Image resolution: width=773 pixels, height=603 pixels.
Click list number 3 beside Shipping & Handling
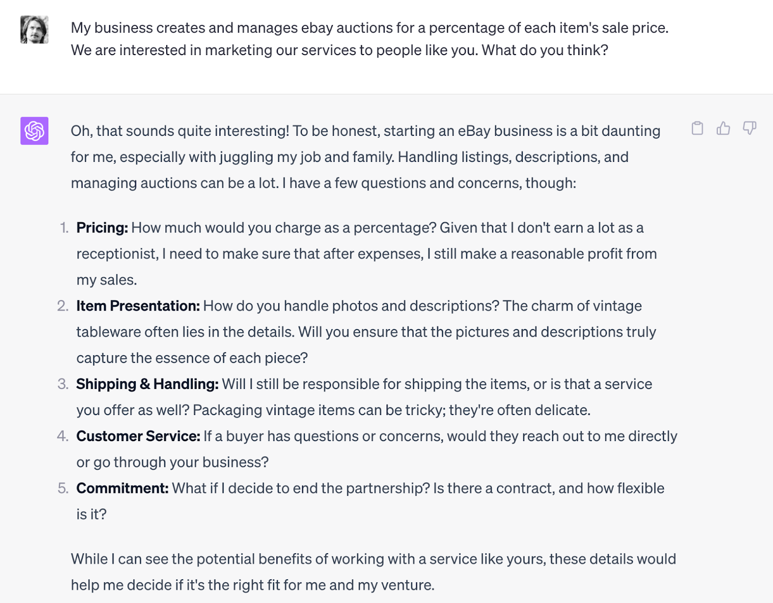pyautogui.click(x=63, y=384)
